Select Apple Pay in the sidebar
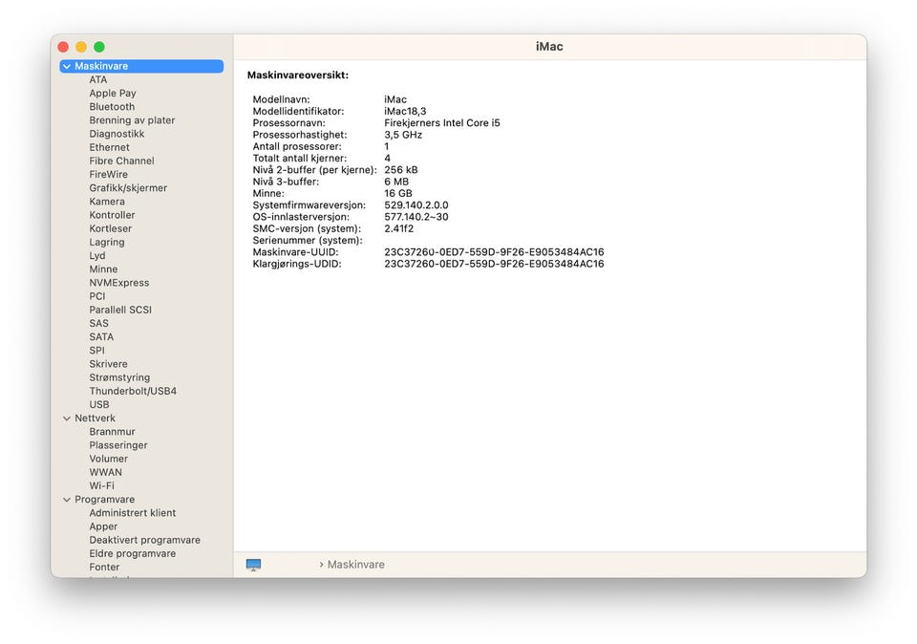The image size is (917, 644). coord(113,93)
